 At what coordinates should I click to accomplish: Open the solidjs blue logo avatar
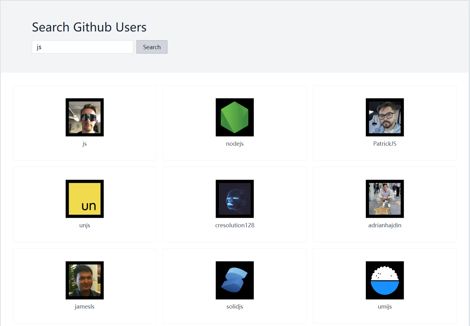tap(235, 280)
